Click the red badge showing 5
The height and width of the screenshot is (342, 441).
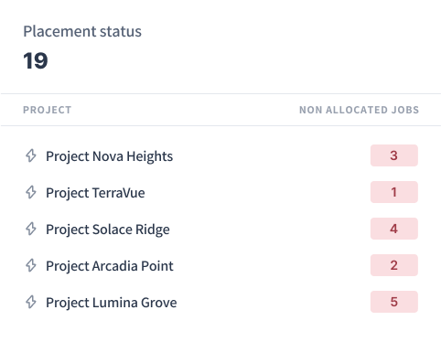(394, 302)
